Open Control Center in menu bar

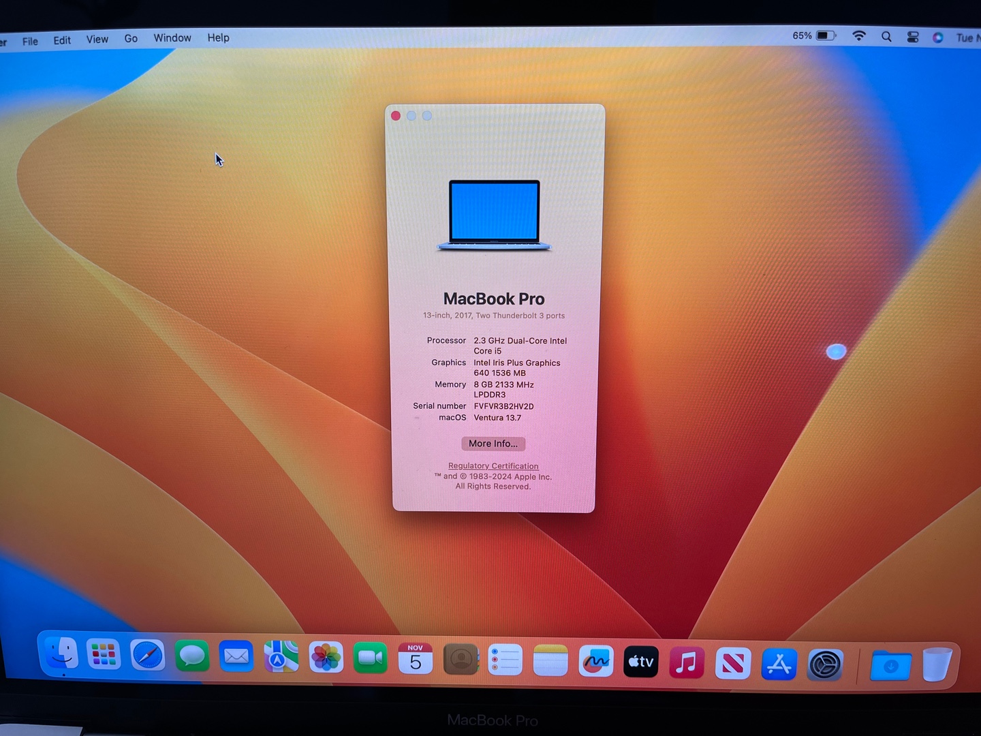click(913, 37)
